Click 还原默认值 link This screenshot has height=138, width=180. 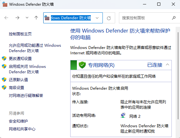[18, 80]
